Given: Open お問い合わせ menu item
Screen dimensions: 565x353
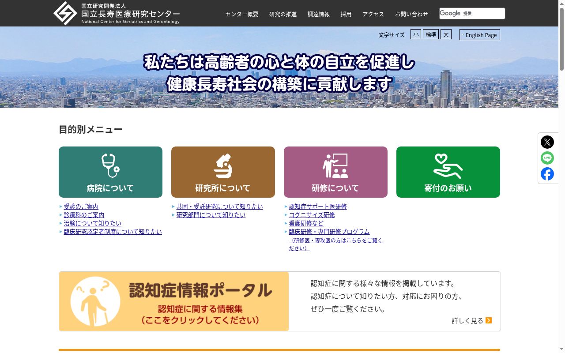Looking at the screenshot, I should pos(411,14).
